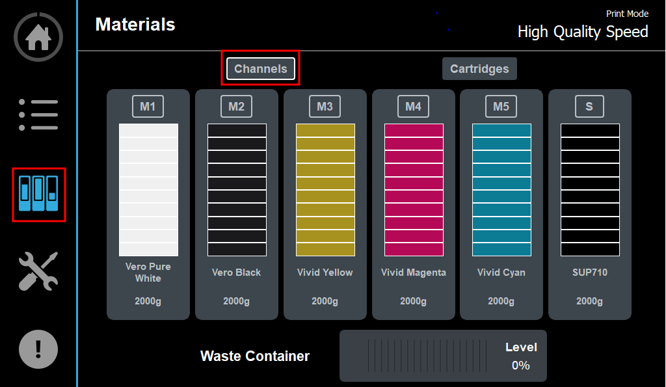The image size is (666, 387).
Task: Open the alerts exclamation icon
Action: click(38, 349)
